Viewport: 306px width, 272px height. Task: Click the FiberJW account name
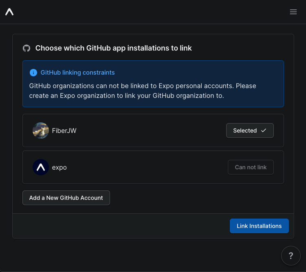click(x=64, y=130)
